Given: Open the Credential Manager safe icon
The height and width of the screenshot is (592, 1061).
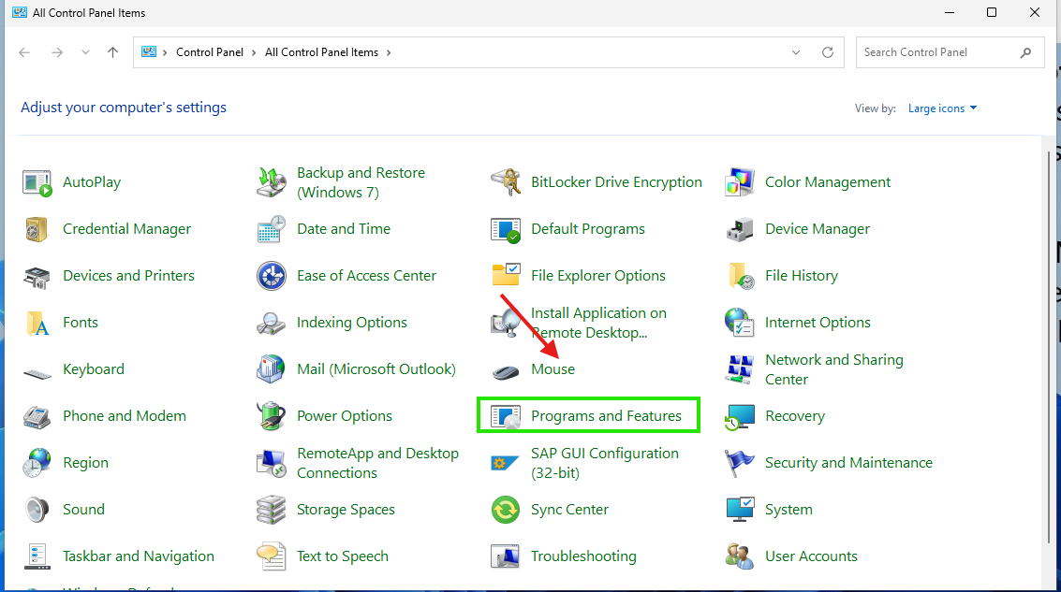Looking at the screenshot, I should (x=37, y=229).
